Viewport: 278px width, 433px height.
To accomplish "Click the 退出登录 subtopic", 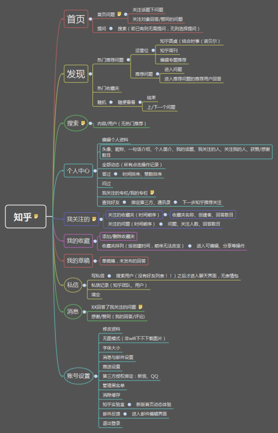I will [111, 423].
